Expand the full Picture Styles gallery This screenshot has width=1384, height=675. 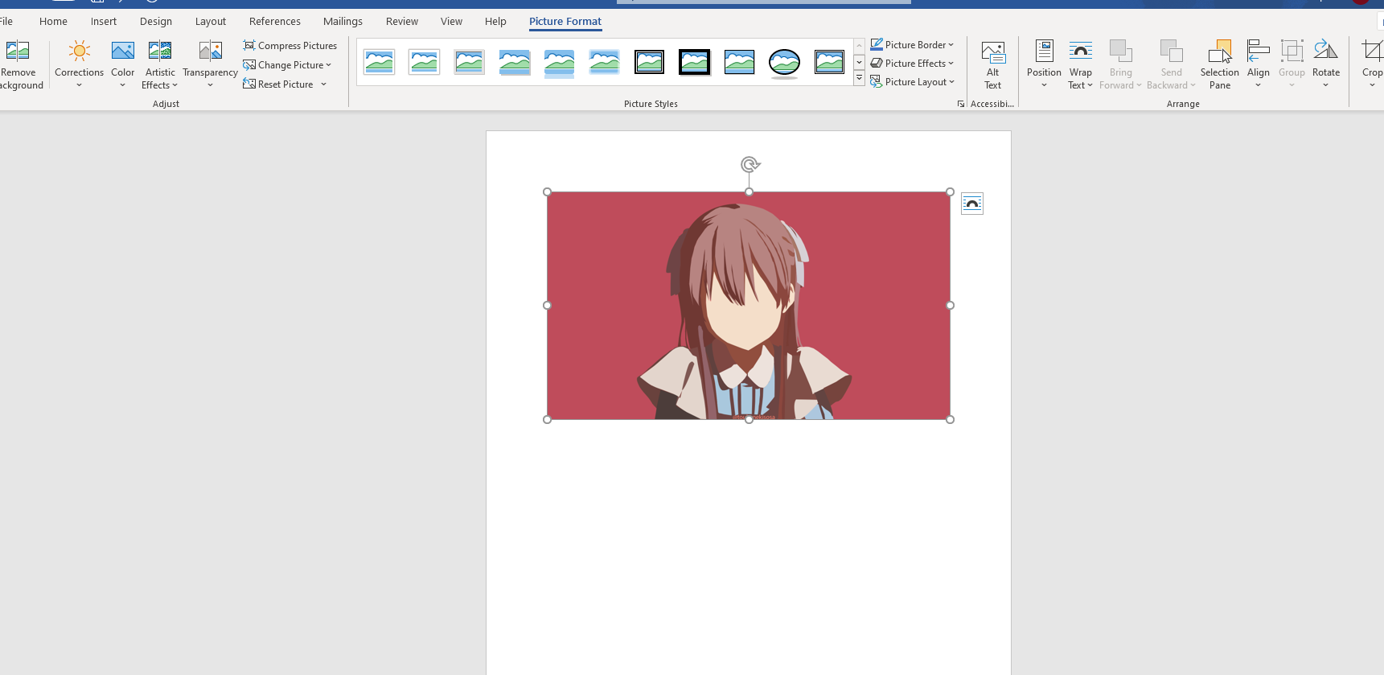(859, 78)
